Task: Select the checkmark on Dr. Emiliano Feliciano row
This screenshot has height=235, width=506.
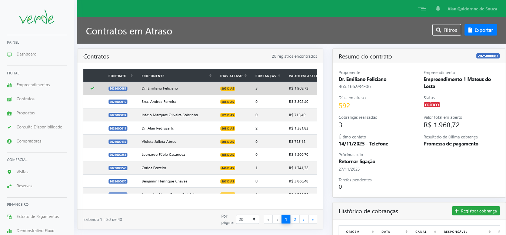Action: tap(92, 88)
